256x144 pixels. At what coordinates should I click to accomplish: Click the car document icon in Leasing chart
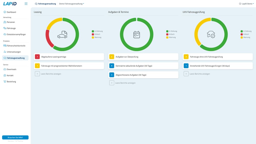pyautogui.click(x=62, y=35)
